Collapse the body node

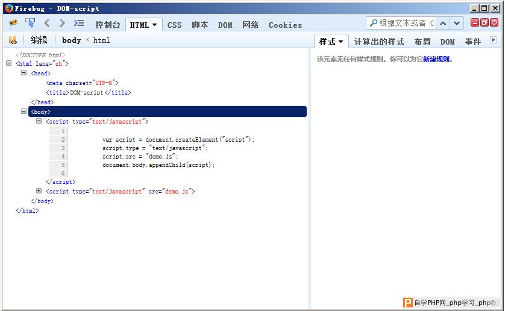click(24, 111)
